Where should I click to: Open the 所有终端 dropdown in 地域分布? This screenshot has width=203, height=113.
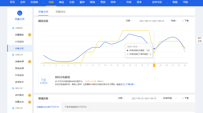click(x=170, y=98)
